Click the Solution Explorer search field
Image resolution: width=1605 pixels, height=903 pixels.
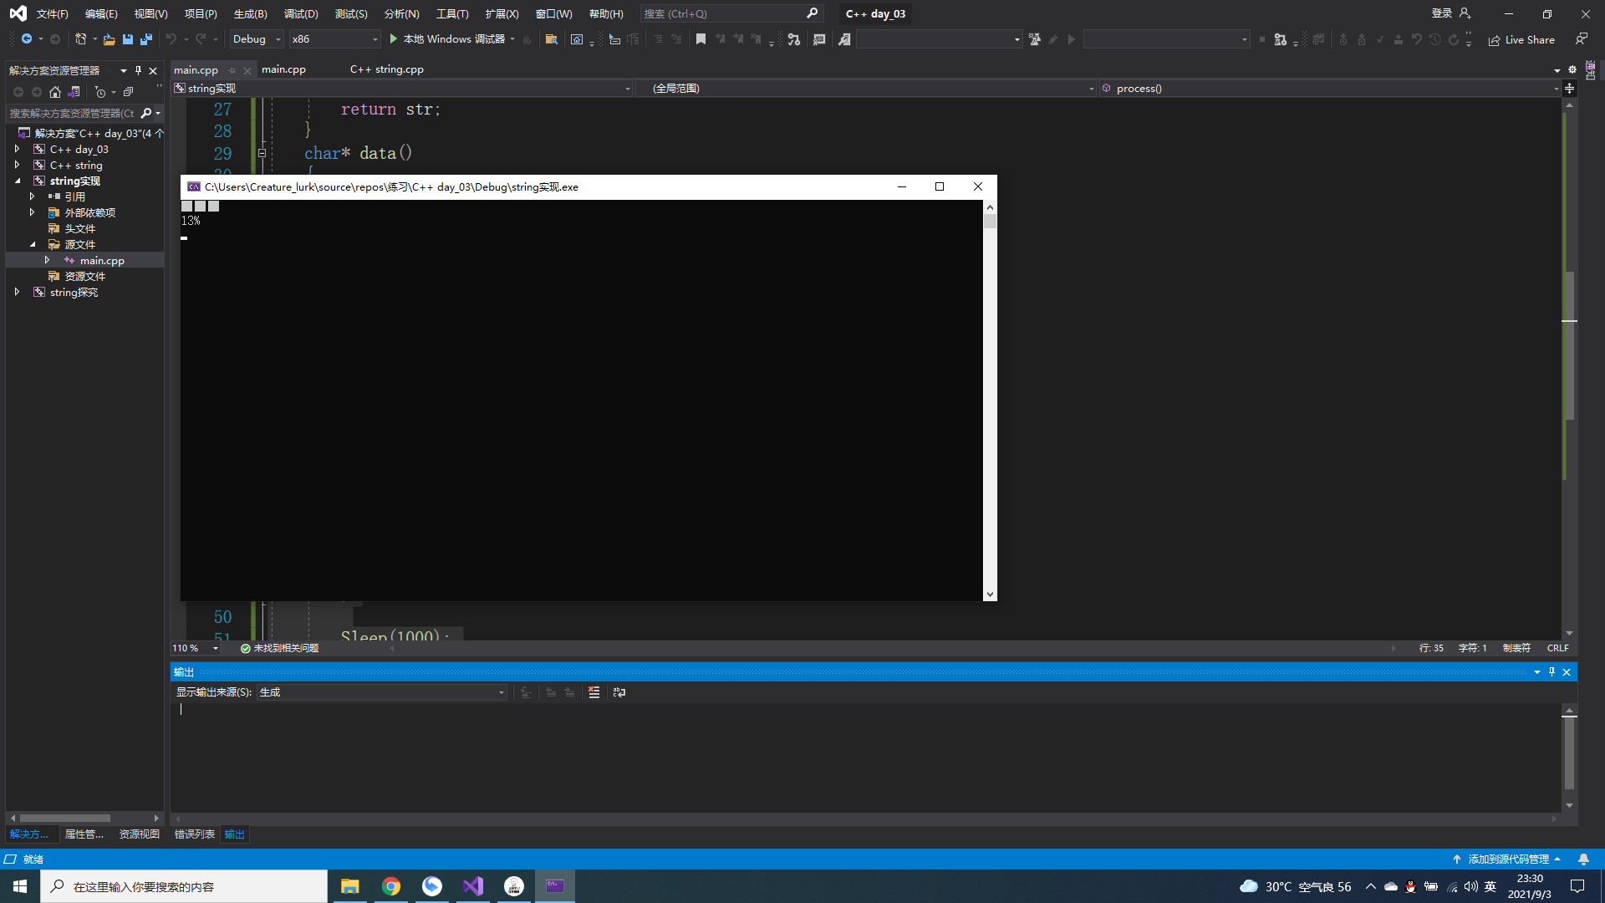pos(72,113)
